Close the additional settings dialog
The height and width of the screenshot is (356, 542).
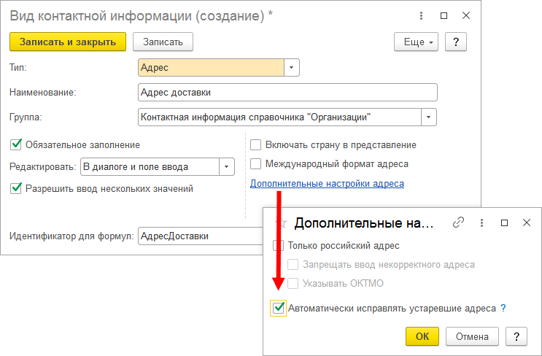[x=526, y=222]
